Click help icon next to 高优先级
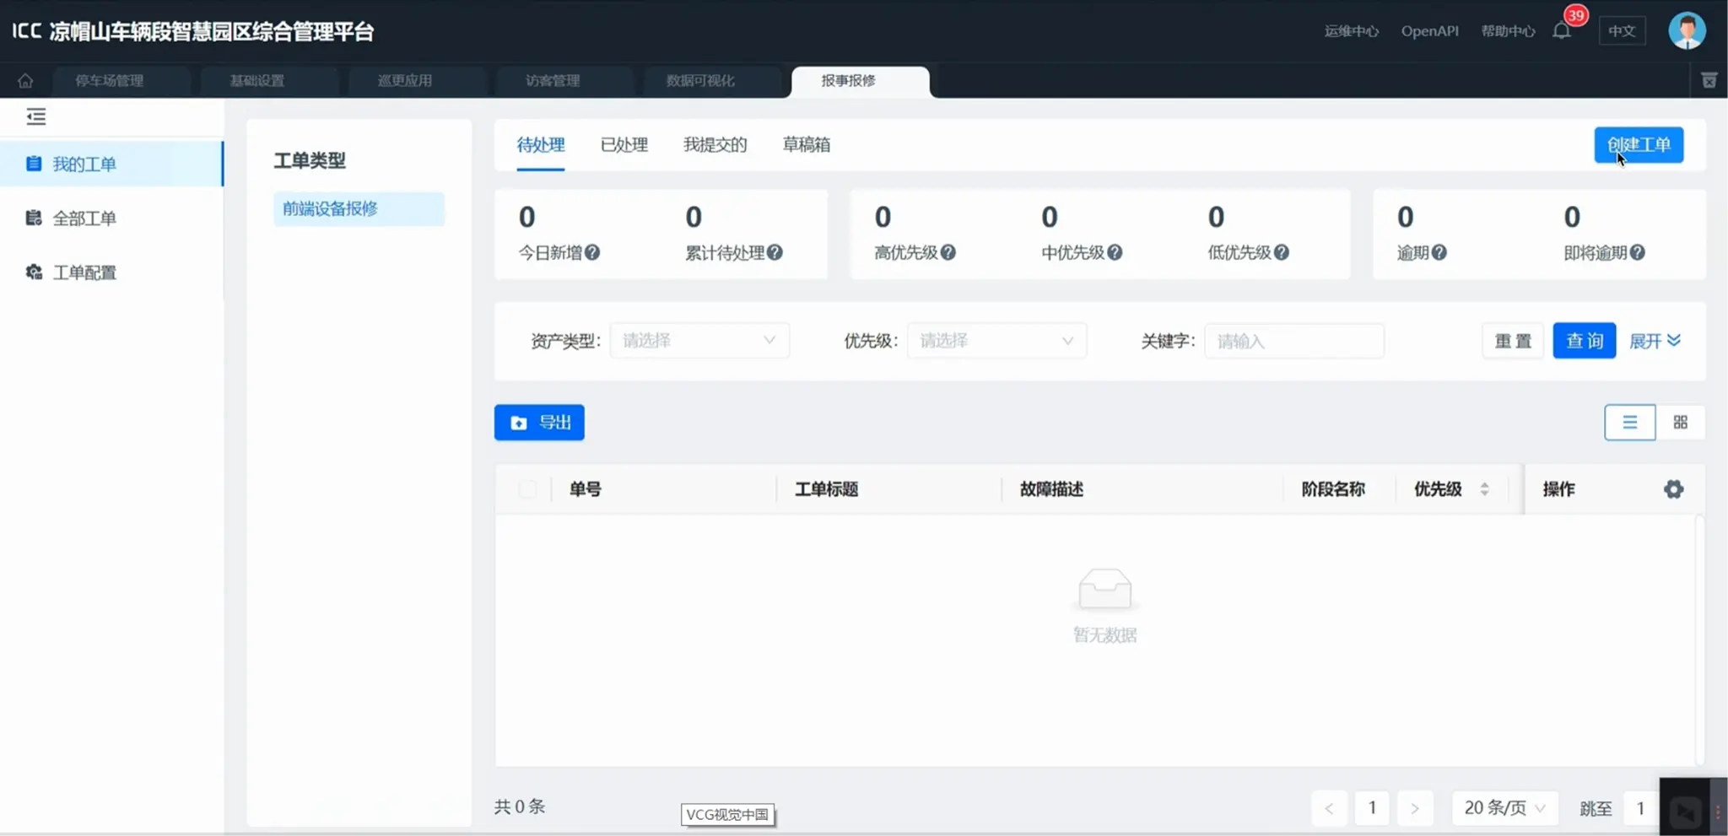1728x836 pixels. [948, 252]
